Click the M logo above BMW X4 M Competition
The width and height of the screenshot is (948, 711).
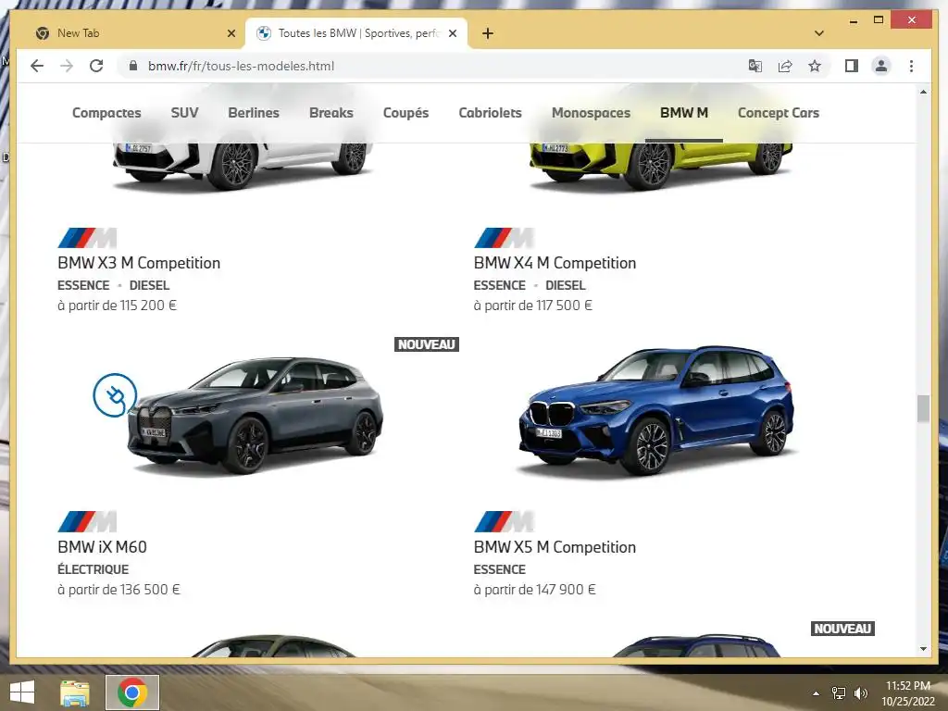coord(504,238)
